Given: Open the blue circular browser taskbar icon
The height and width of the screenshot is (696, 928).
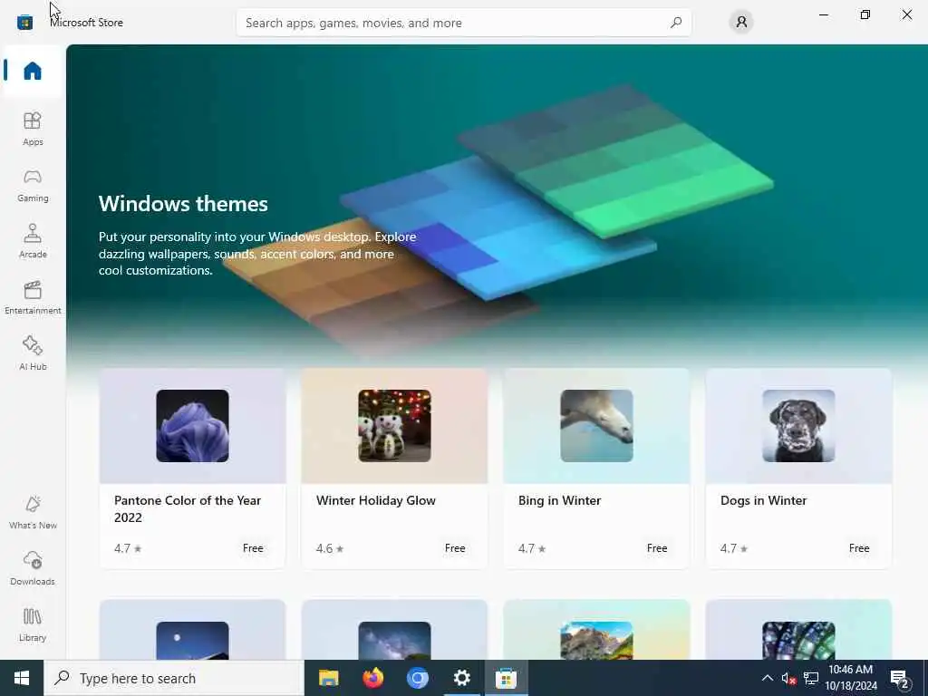Looking at the screenshot, I should 417,678.
